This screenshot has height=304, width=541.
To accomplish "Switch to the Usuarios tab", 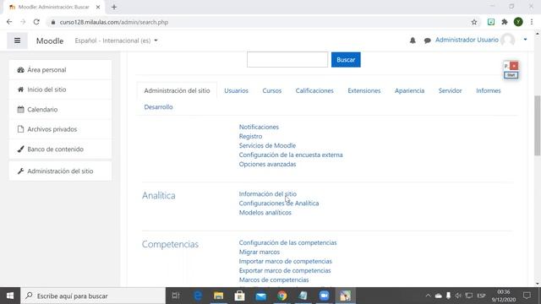I will click(x=236, y=90).
